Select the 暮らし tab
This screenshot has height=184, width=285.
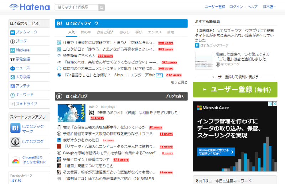124,32
